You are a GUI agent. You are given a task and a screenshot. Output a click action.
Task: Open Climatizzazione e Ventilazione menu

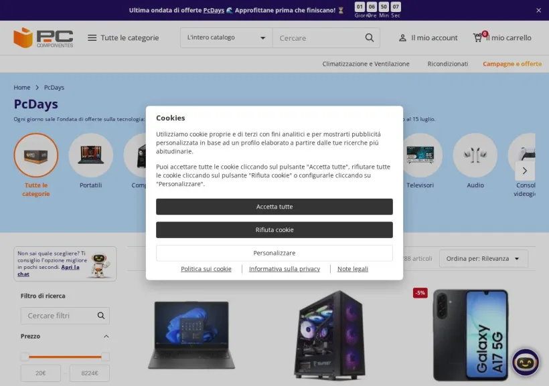click(366, 64)
